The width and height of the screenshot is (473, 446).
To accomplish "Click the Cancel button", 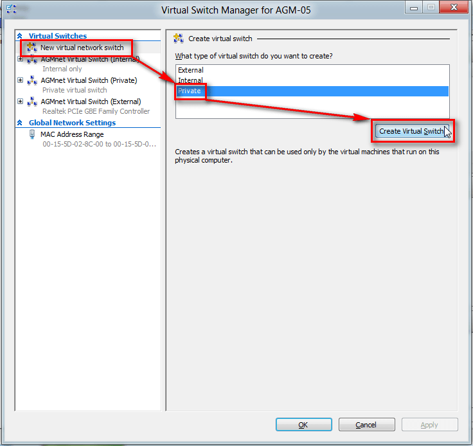I will [x=366, y=425].
